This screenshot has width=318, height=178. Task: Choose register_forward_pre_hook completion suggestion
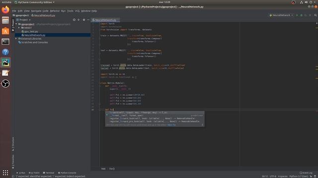pyautogui.click(x=155, y=122)
